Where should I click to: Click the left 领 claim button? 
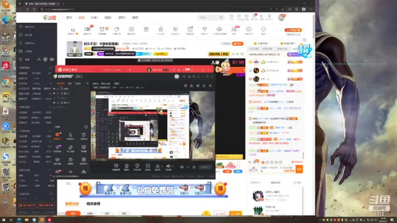[85, 189]
